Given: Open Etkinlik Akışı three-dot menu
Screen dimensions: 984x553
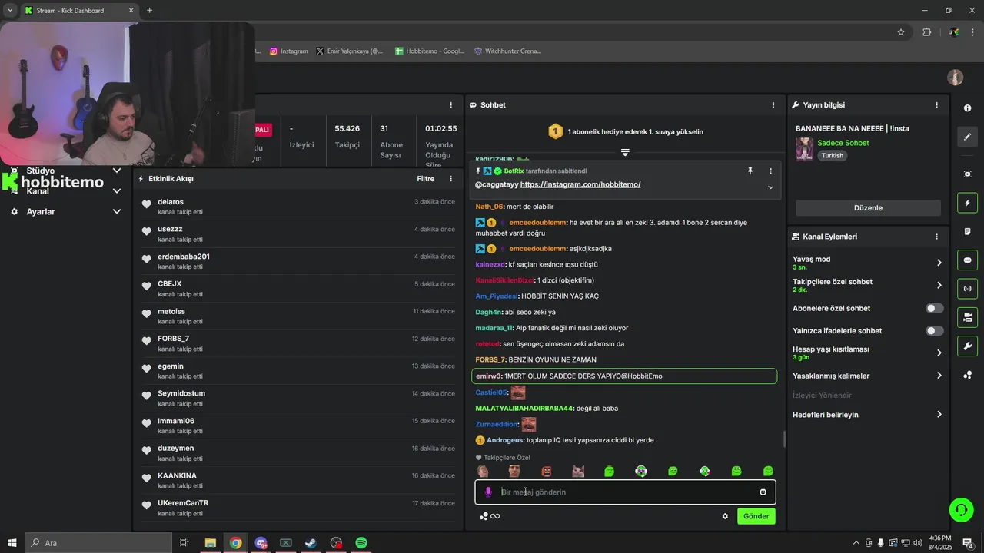Looking at the screenshot, I should 451,179.
